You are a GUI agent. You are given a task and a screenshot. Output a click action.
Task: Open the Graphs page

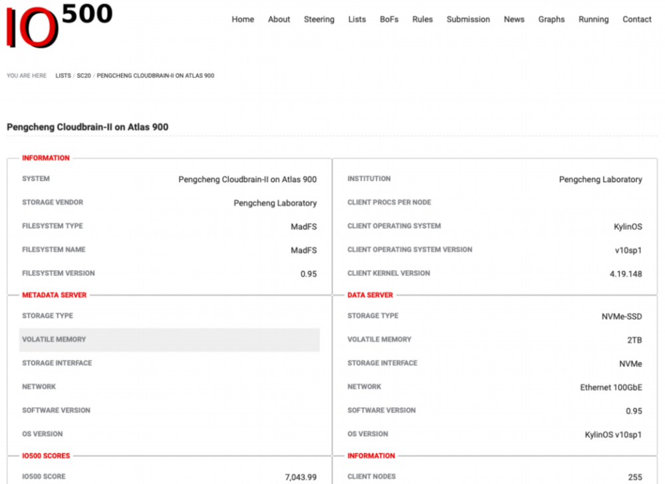tap(551, 19)
